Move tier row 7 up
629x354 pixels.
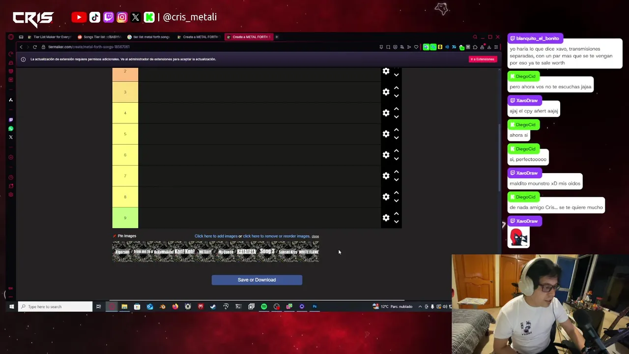pyautogui.click(x=396, y=172)
